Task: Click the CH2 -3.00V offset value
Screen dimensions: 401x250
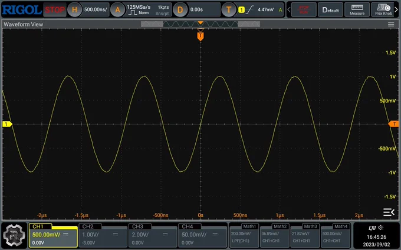Action: coord(88,242)
